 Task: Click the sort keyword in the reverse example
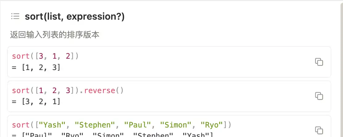[x=20, y=91]
